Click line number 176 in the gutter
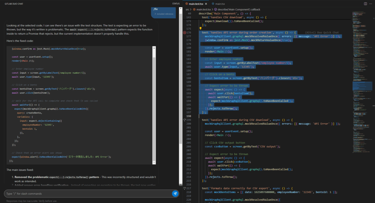 189,33
